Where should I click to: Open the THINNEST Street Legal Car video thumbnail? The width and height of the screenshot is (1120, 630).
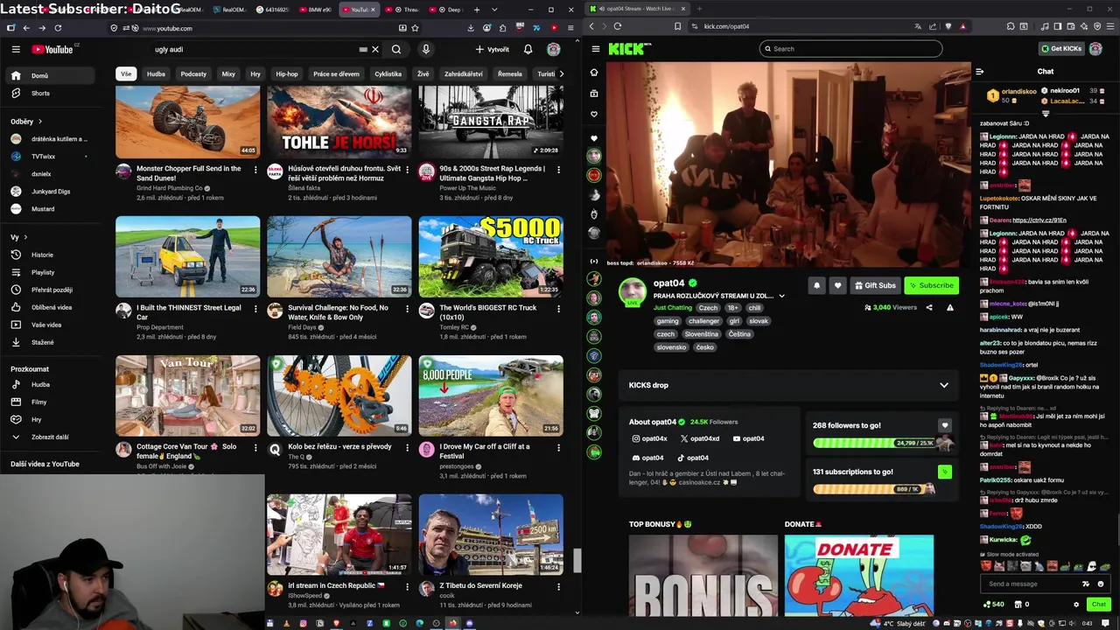click(187, 256)
